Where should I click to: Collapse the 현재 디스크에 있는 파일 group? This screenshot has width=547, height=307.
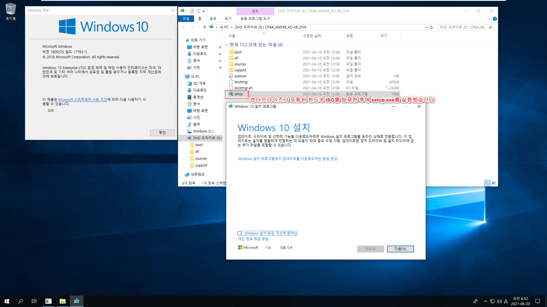[227, 45]
